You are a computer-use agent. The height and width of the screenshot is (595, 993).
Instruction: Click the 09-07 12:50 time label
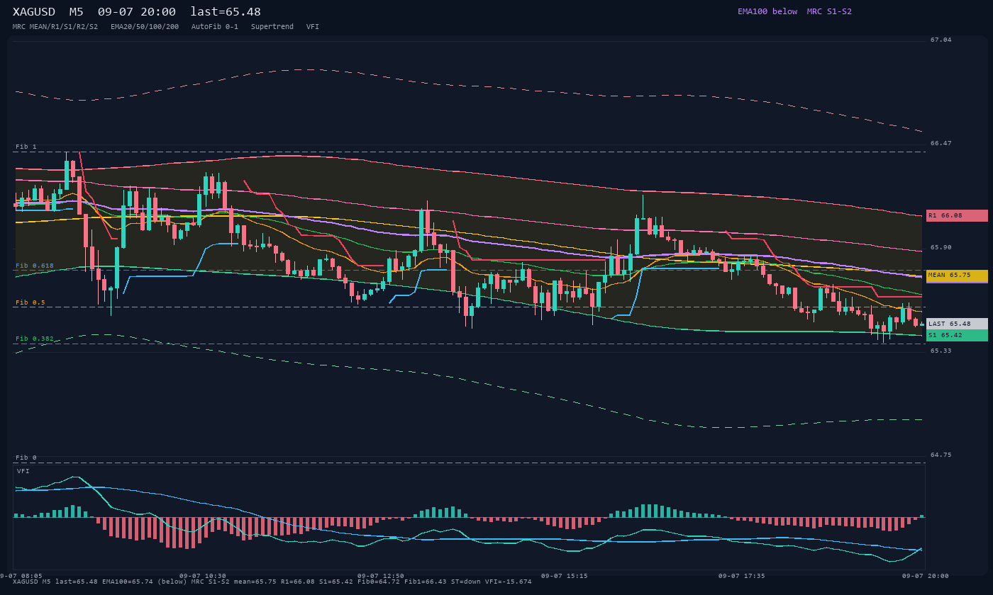(x=381, y=576)
